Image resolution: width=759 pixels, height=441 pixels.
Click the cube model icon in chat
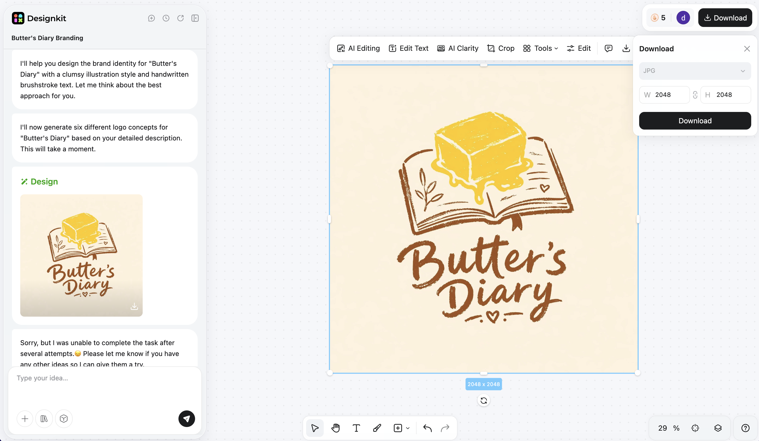point(64,418)
